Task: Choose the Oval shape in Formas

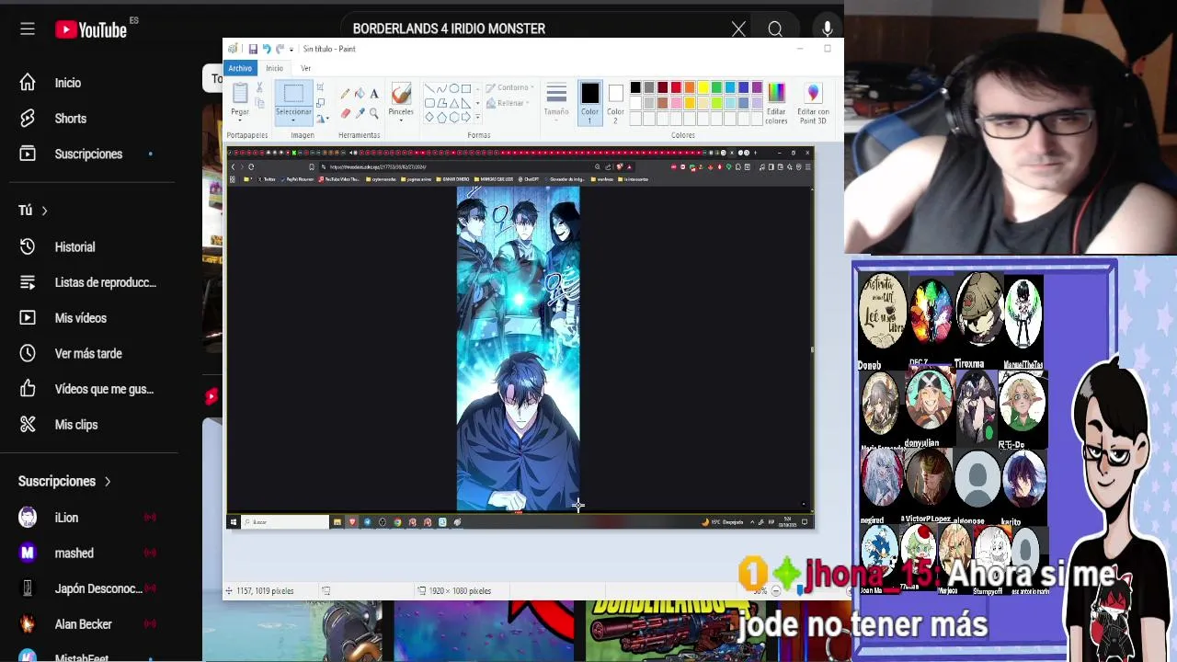Action: pos(454,88)
